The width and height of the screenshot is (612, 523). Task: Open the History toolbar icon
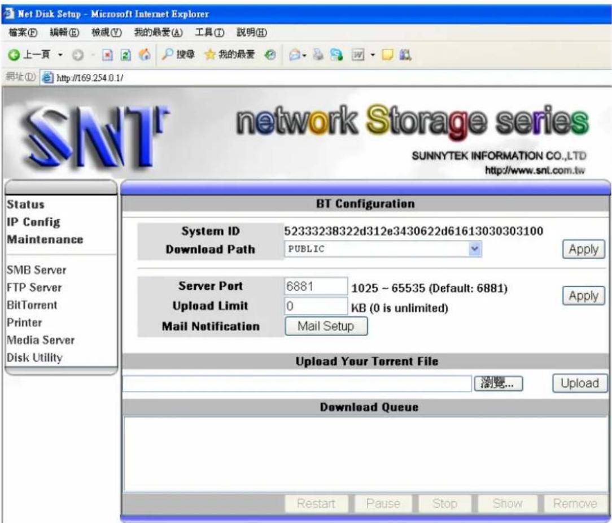pos(270,55)
